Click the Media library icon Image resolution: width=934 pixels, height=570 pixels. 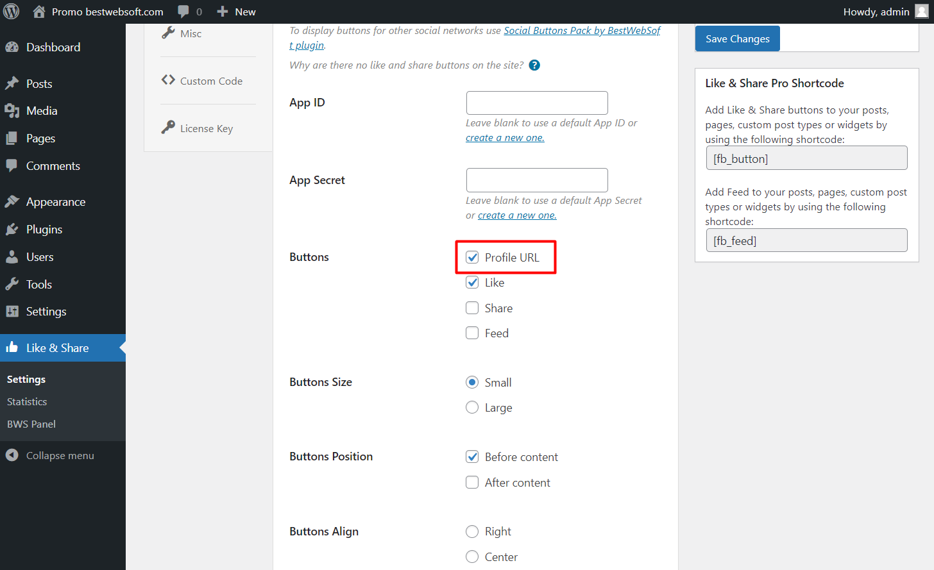(x=12, y=111)
